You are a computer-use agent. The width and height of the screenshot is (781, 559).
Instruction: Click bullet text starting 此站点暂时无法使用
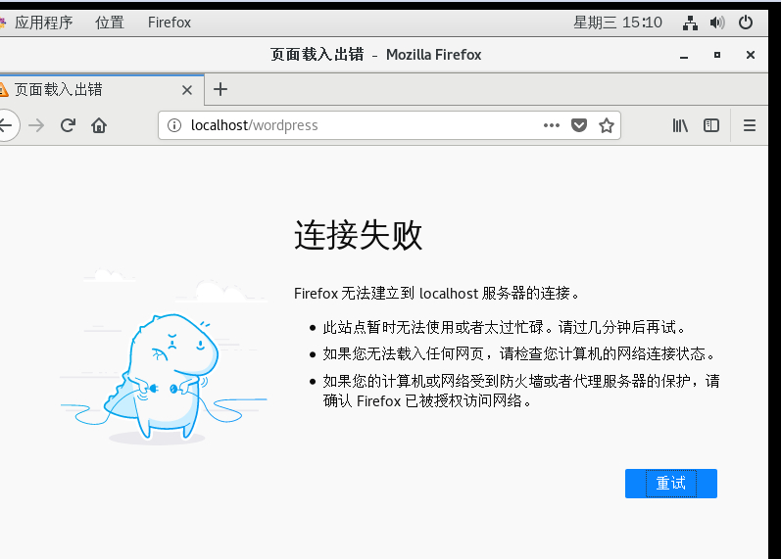coord(505,327)
